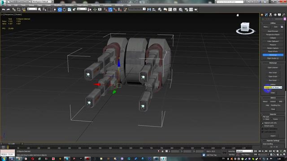Click the Reset XForm utility button
287x161 pixels.
pyautogui.click(x=273, y=52)
